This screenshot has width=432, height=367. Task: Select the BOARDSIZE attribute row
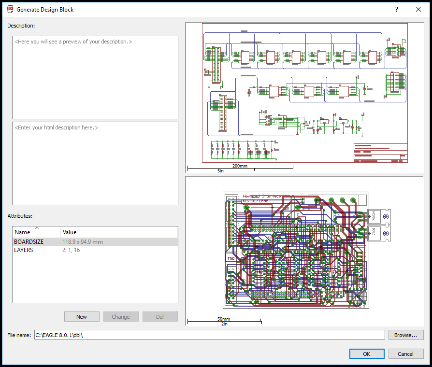coord(29,242)
